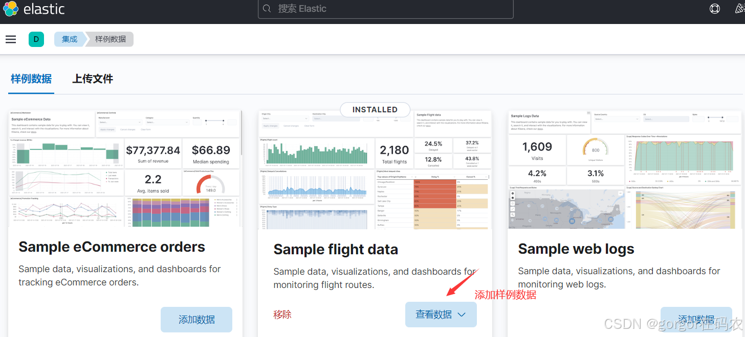Switch to the 样例数据 tab
Viewport: 745px width, 337px height.
coord(31,79)
